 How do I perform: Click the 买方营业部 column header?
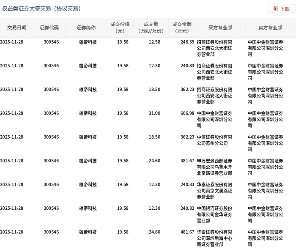point(220,28)
